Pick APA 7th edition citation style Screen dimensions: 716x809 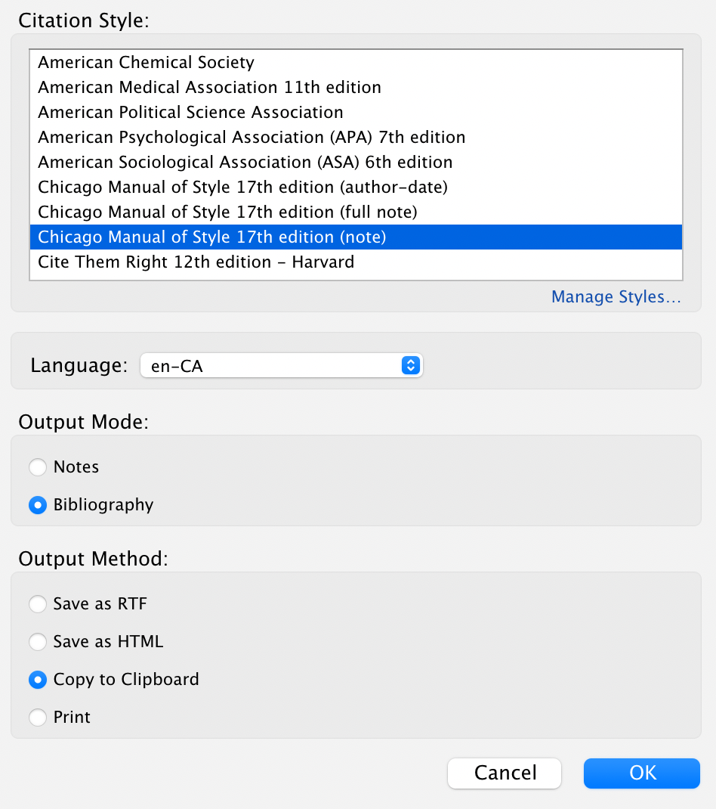[x=356, y=138]
